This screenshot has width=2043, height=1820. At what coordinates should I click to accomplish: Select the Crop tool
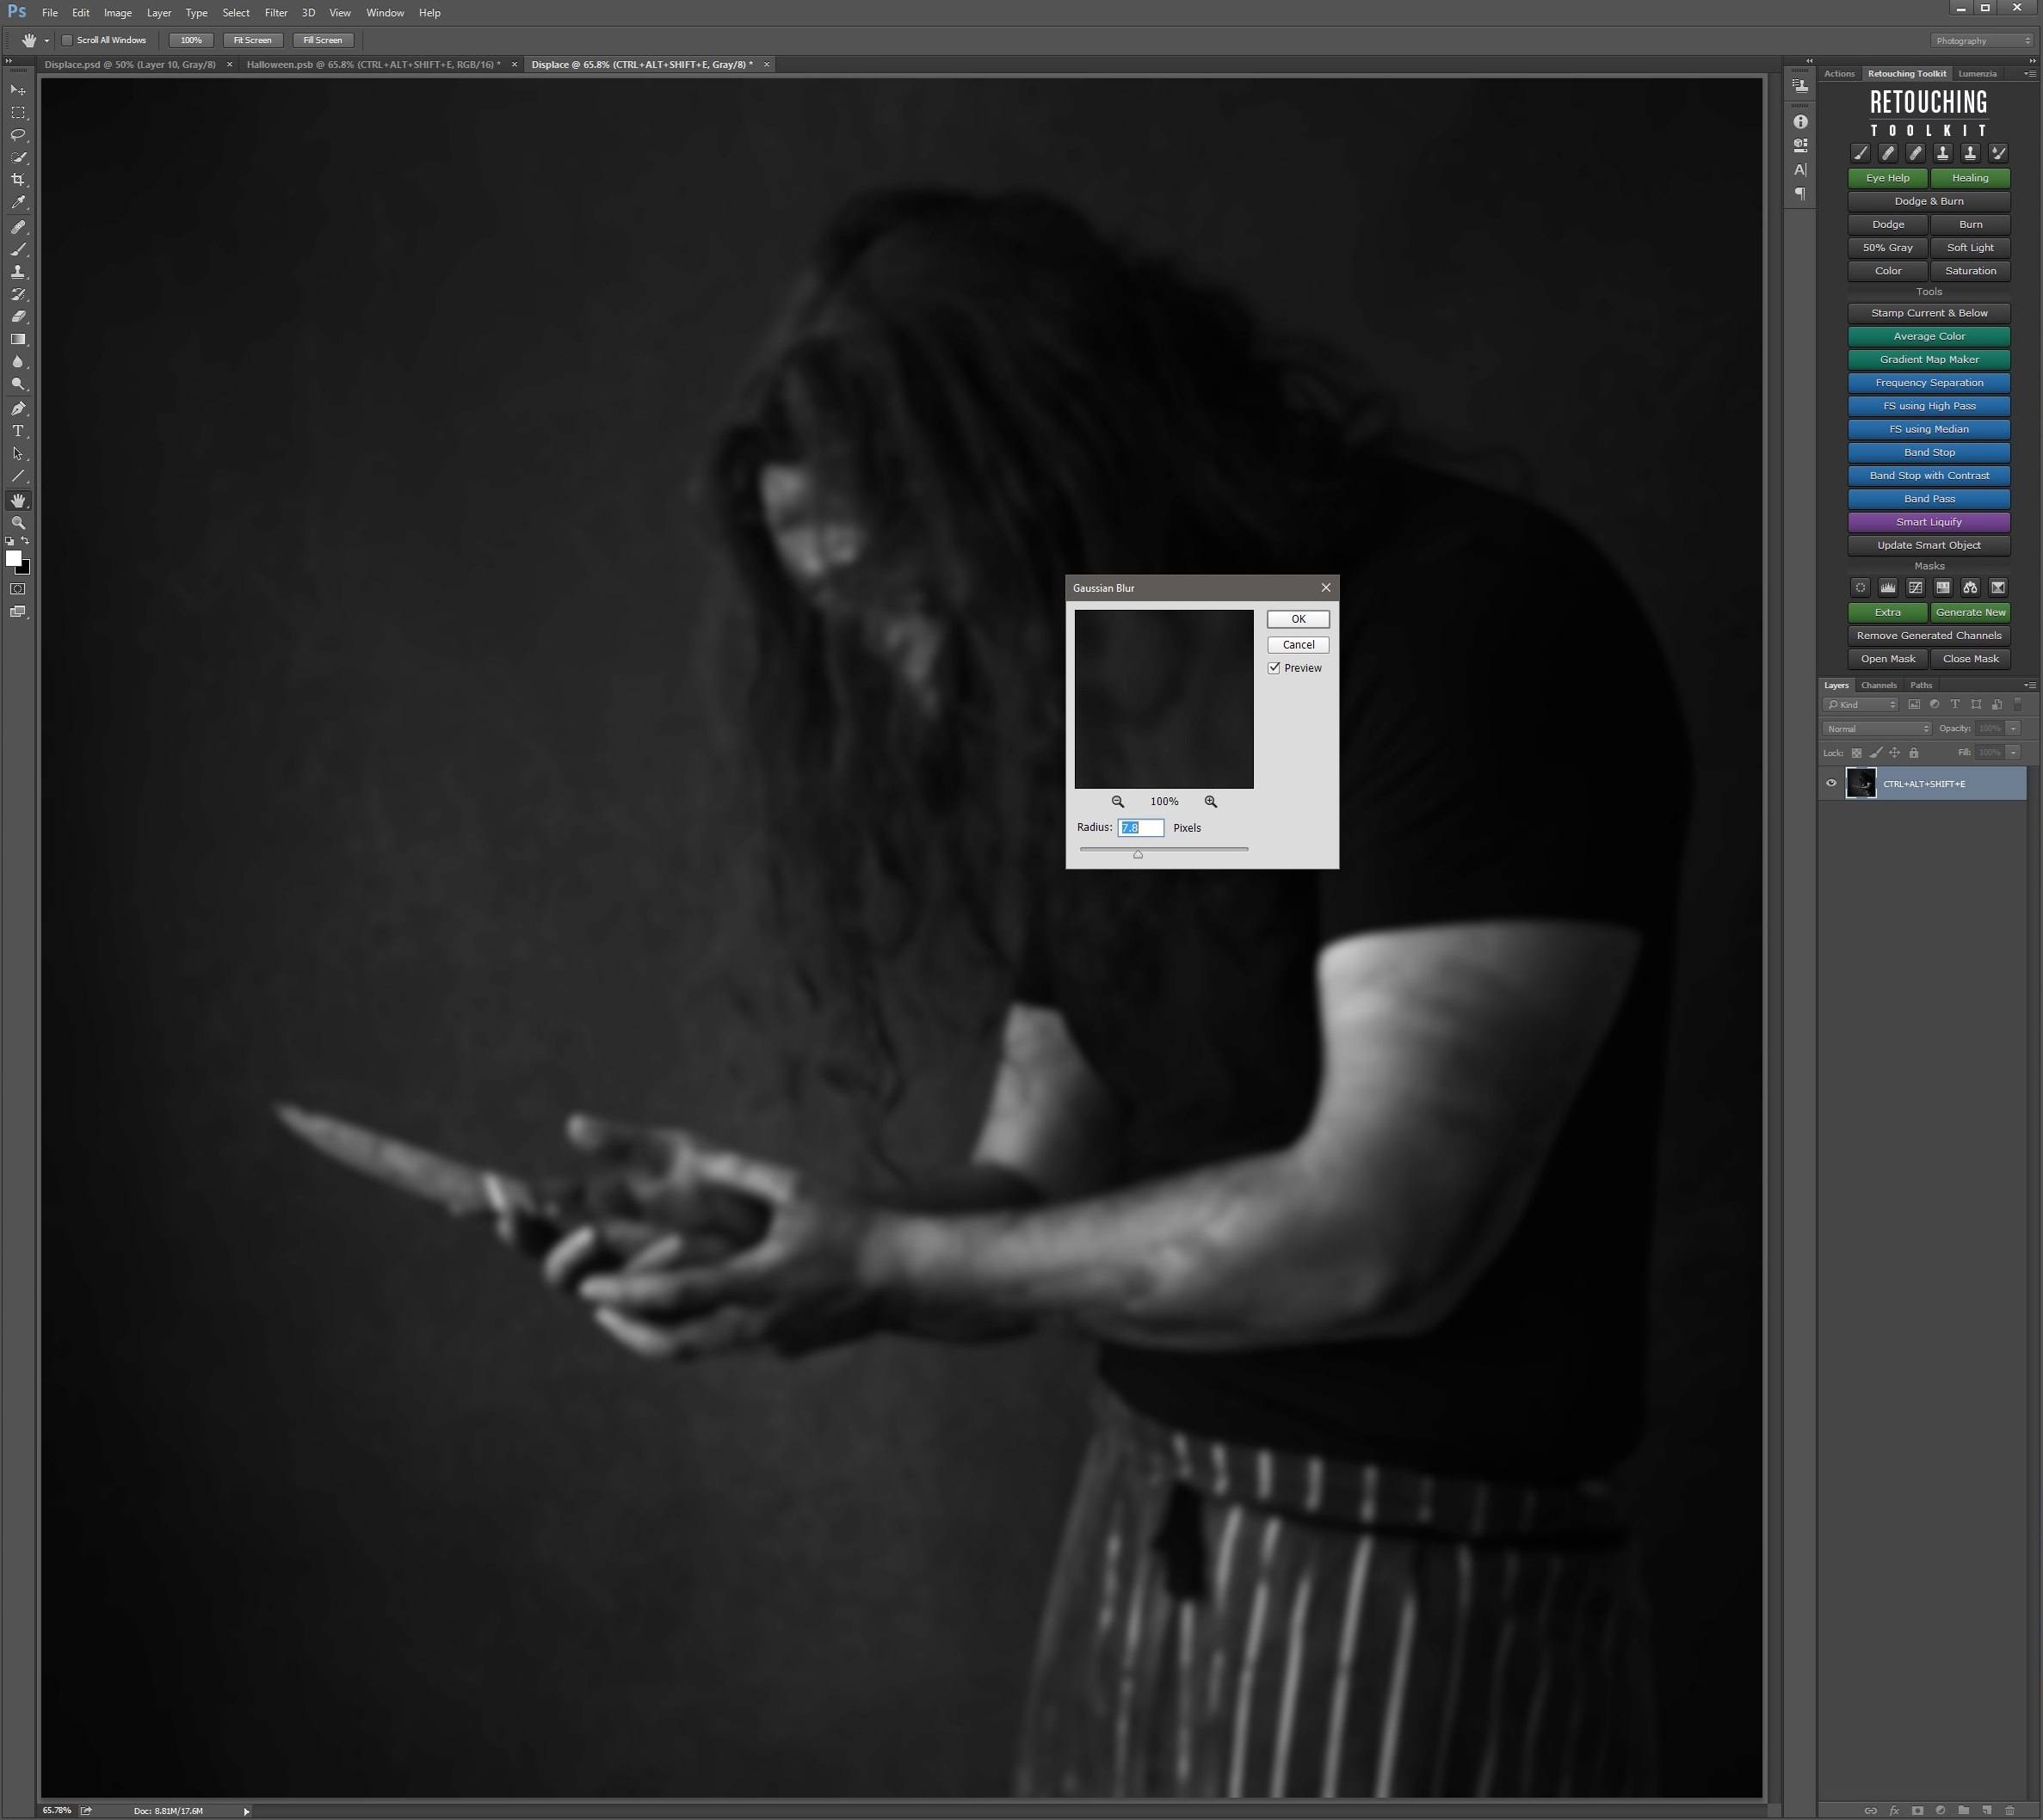coord(18,180)
